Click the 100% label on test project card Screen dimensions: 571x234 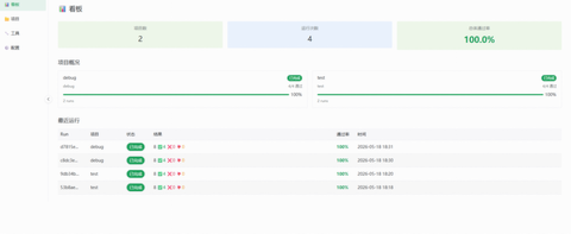coord(550,95)
